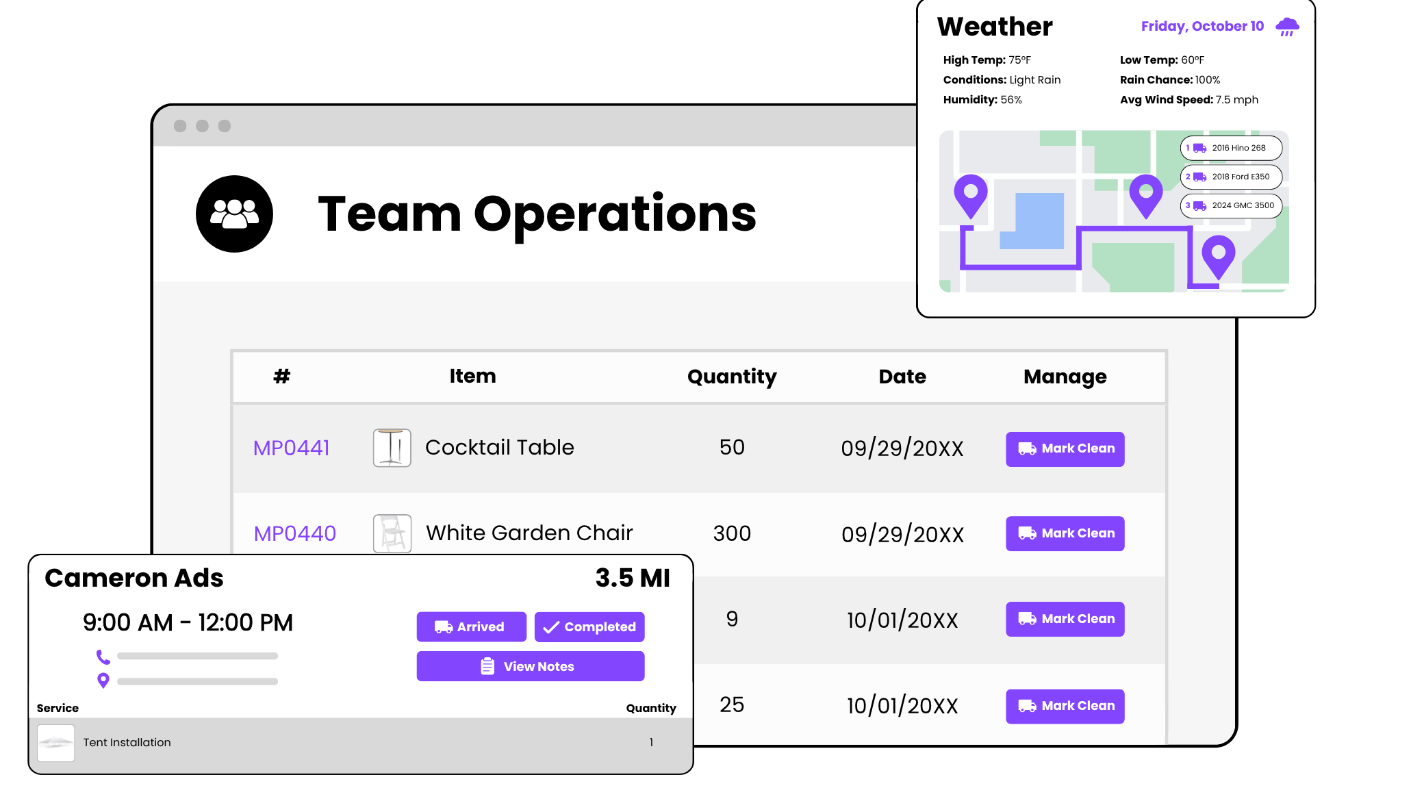Click the Item column header
Image resolution: width=1424 pixels, height=801 pixels.
[473, 376]
